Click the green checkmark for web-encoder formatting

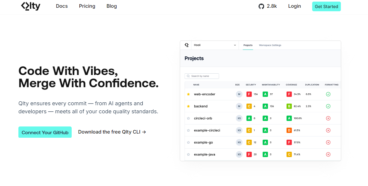tap(328, 94)
